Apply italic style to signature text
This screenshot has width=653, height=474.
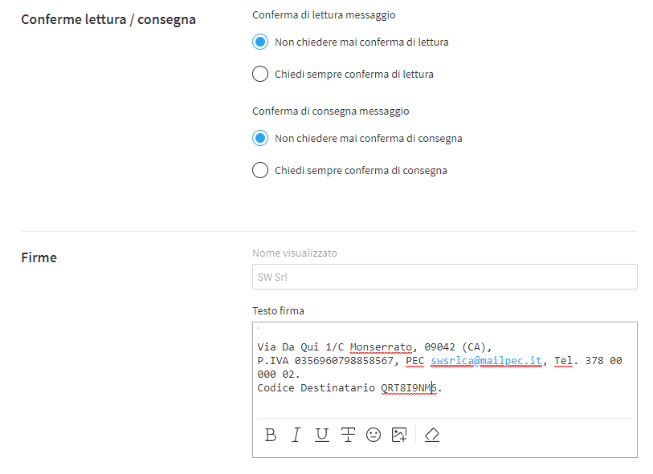click(296, 435)
